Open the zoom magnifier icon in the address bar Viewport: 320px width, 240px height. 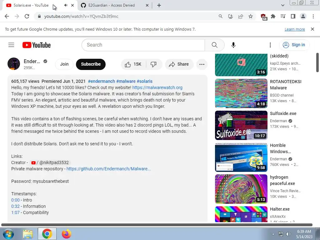pyautogui.click(x=220, y=16)
